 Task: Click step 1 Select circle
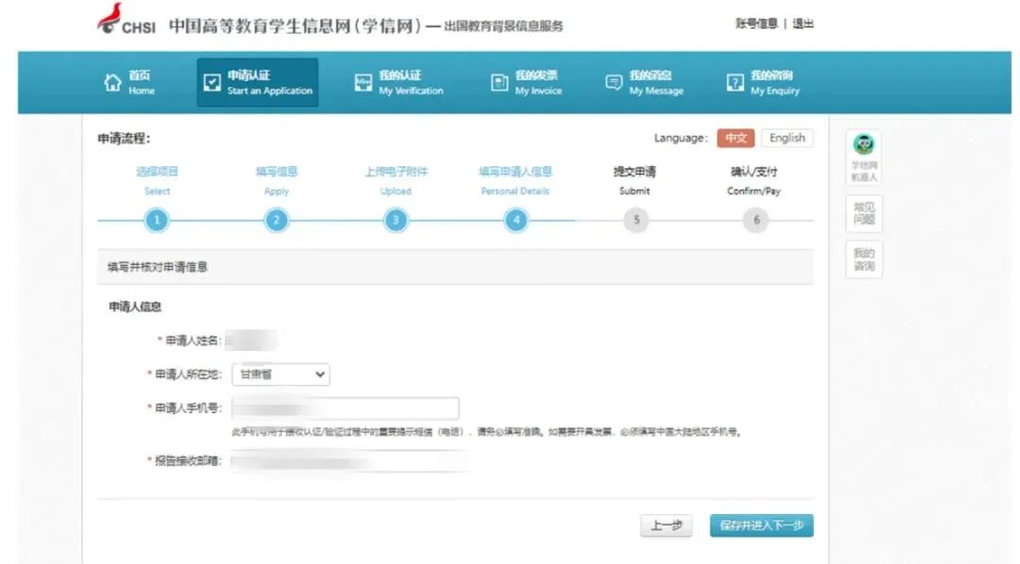coord(156,221)
